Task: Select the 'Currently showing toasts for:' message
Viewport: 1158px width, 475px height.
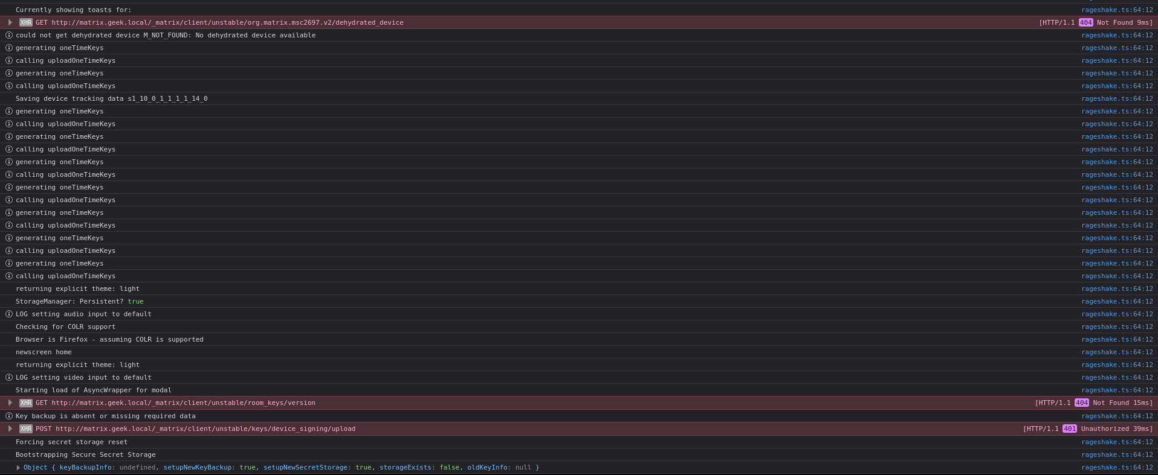Action: (73, 10)
